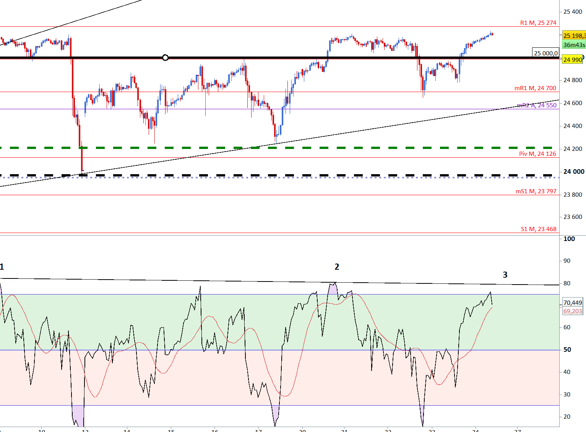Select the white circle handle on the 25 000 line

tap(165, 58)
